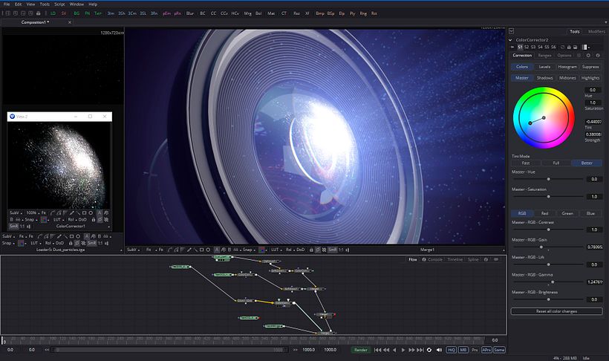Toggle the HiQ high quality mode
This screenshot has width=609, height=361.
click(x=451, y=349)
